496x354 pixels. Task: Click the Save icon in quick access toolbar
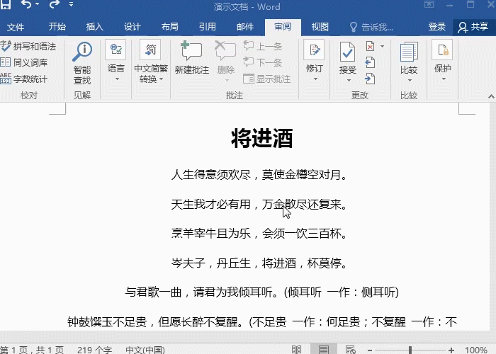pyautogui.click(x=5, y=4)
